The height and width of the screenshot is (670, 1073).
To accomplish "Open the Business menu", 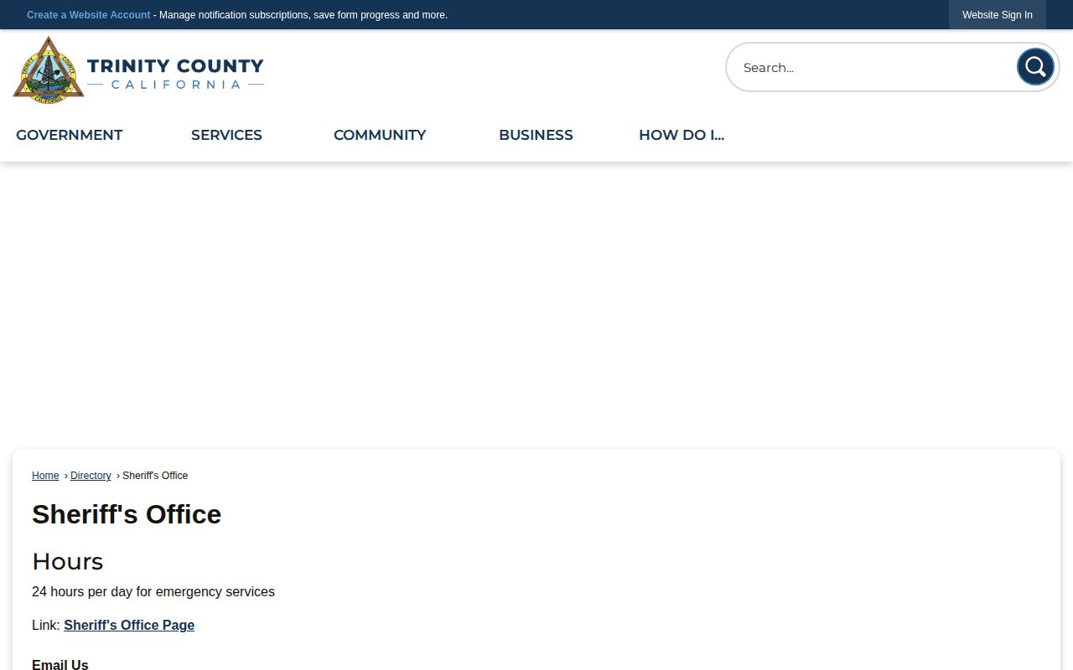I will pos(536,135).
